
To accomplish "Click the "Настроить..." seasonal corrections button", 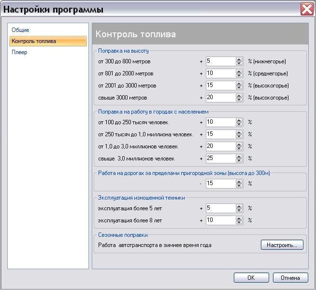I will click(282, 245).
